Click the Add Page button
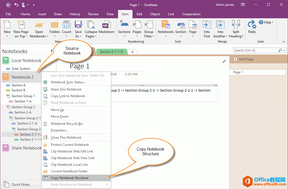 click(243, 59)
